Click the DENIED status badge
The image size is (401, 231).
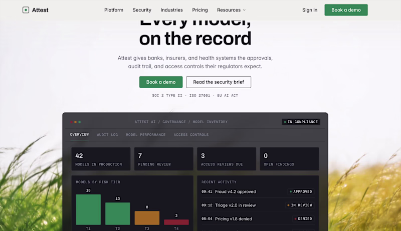[x=303, y=219]
